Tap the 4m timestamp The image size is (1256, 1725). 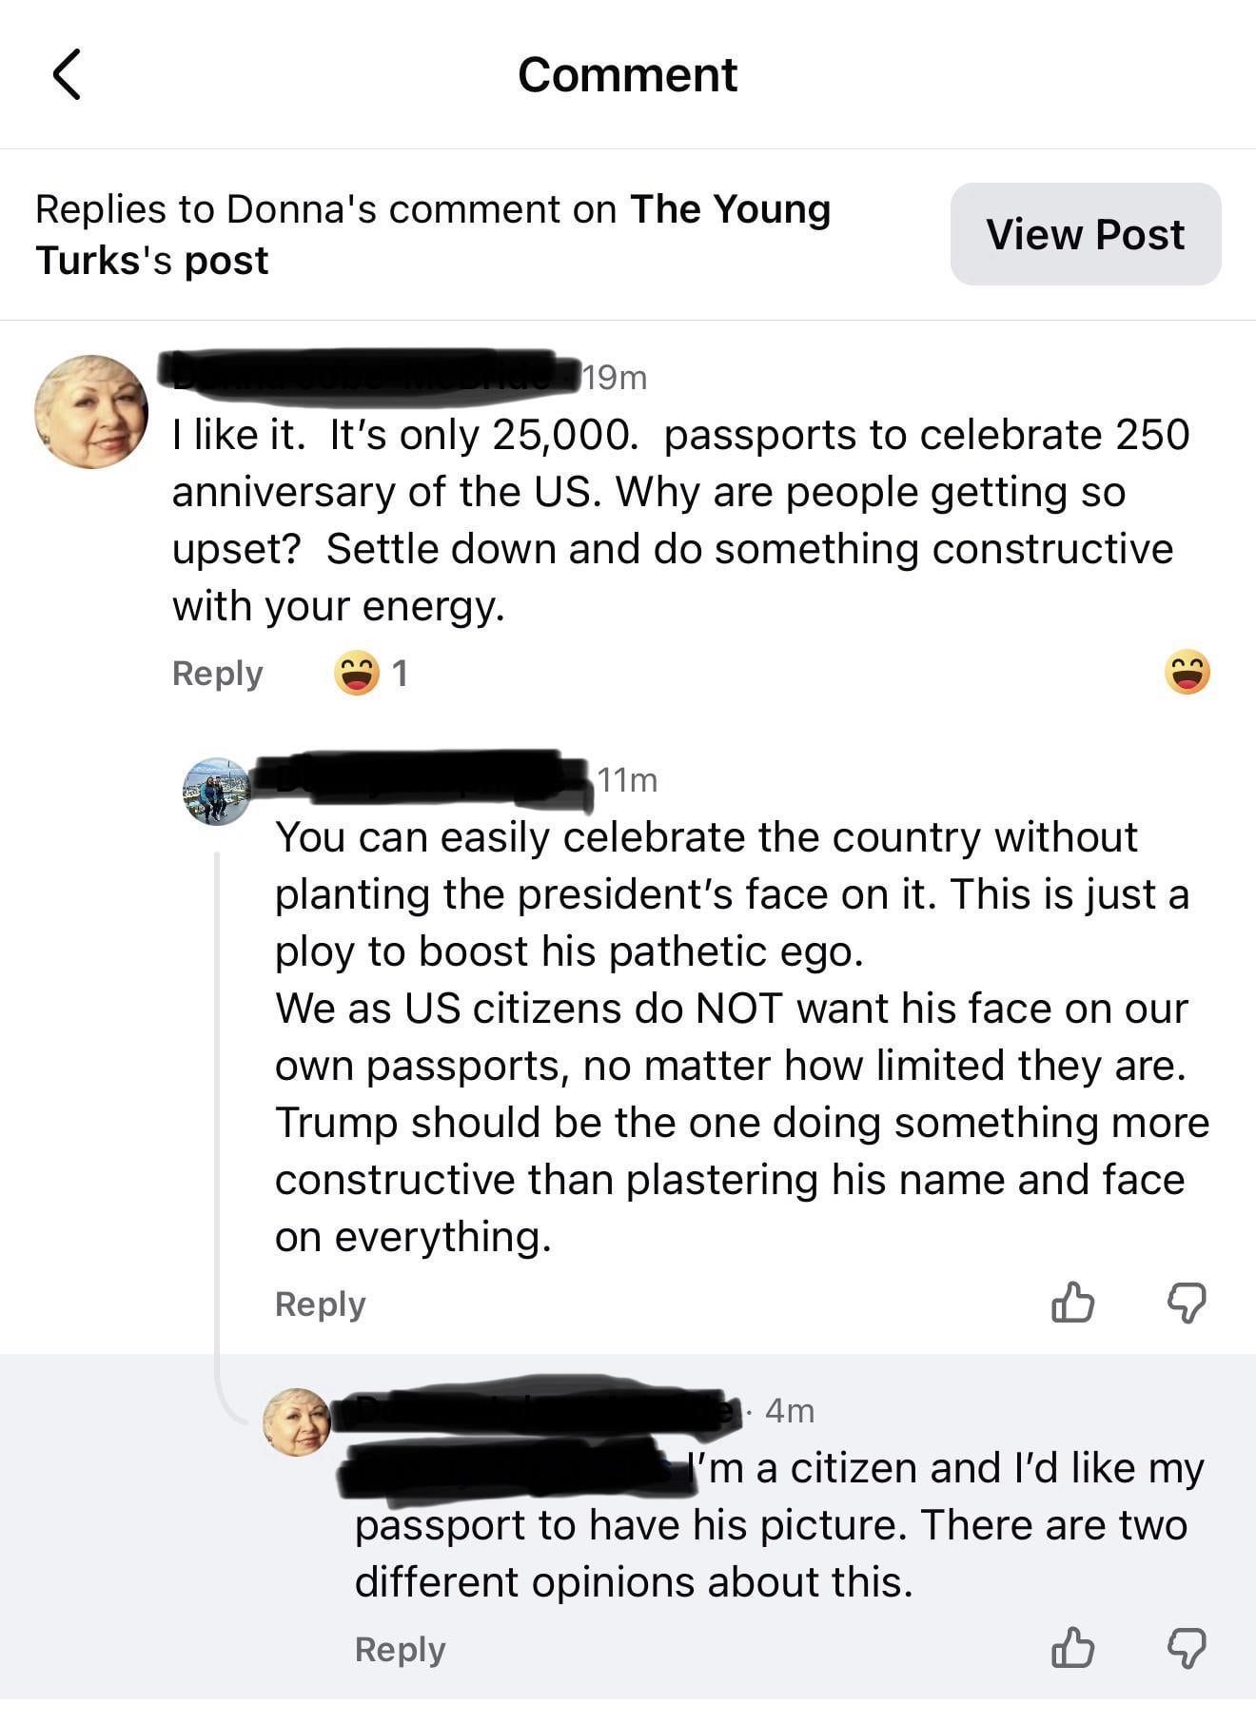[x=790, y=1411]
